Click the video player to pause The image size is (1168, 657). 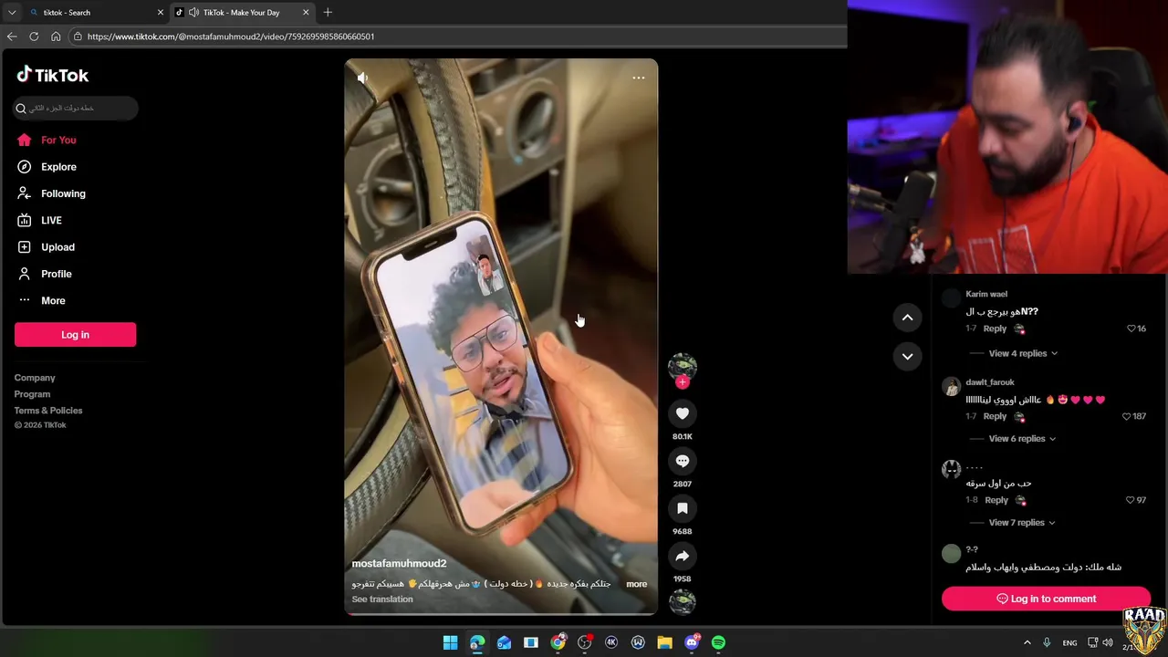(501, 336)
